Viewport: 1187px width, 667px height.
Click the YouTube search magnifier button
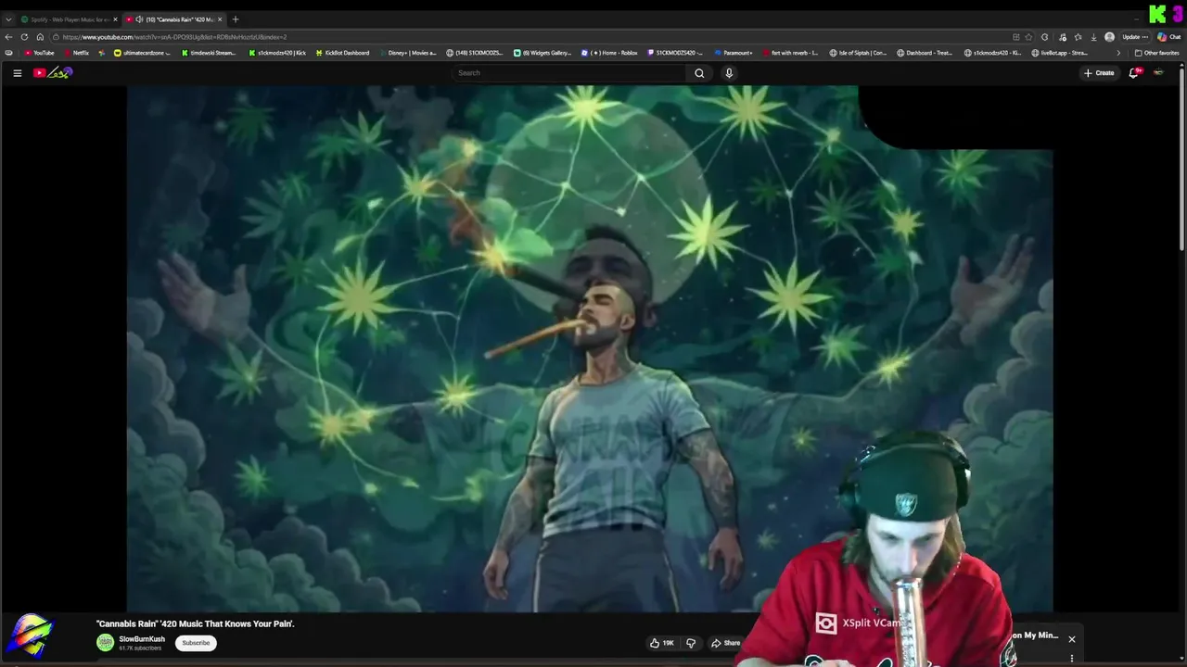699,73
